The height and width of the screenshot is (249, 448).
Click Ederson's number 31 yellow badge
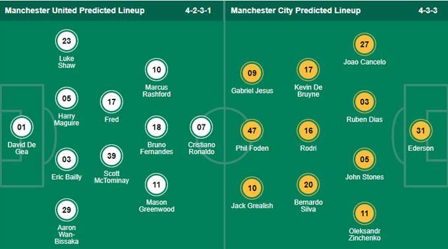(420, 130)
